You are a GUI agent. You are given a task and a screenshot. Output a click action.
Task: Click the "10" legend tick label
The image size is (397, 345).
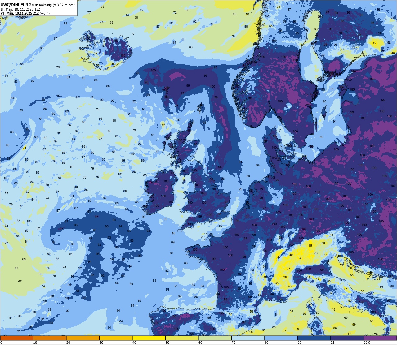click(35, 343)
